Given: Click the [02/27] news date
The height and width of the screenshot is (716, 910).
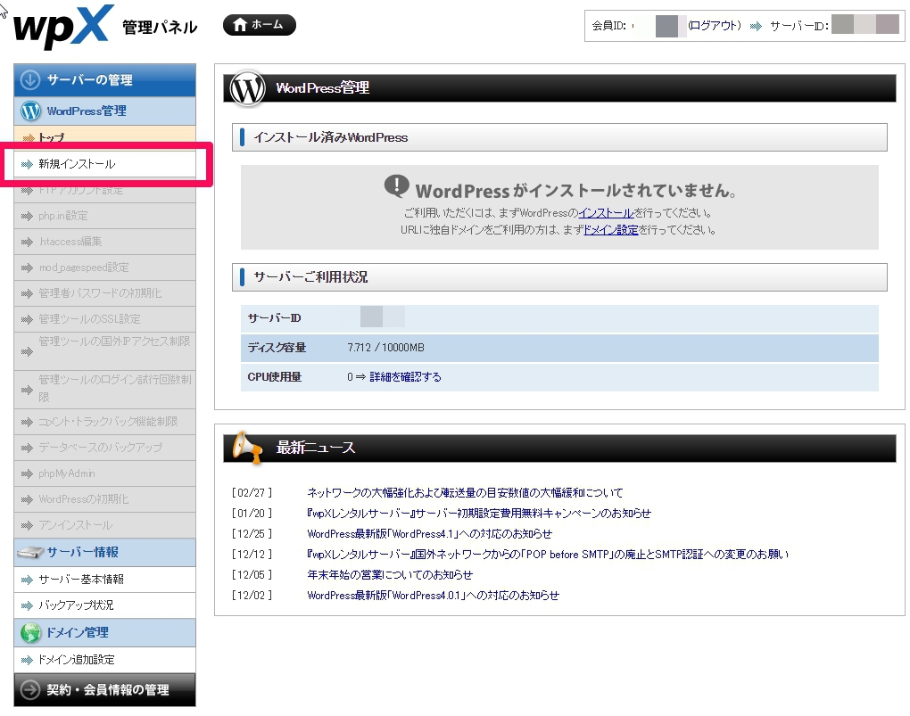Looking at the screenshot, I should pyautogui.click(x=252, y=492).
